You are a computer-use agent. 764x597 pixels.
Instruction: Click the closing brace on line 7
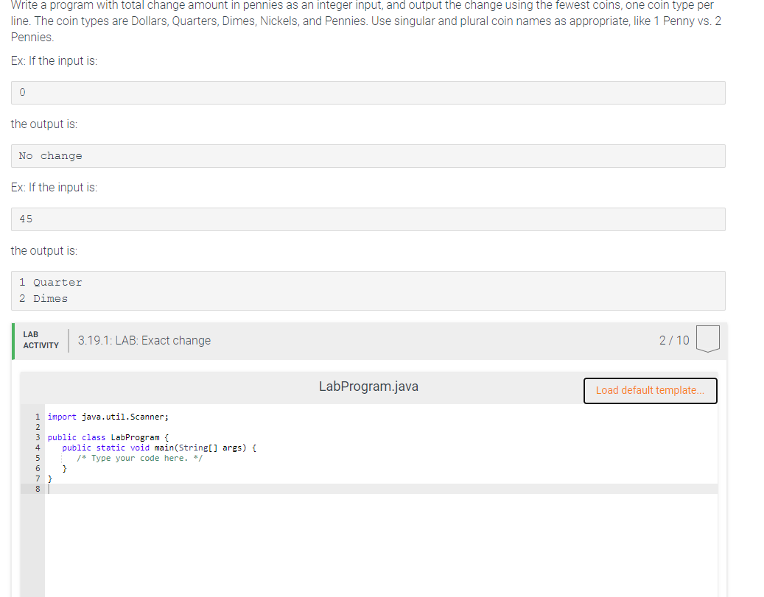point(49,478)
